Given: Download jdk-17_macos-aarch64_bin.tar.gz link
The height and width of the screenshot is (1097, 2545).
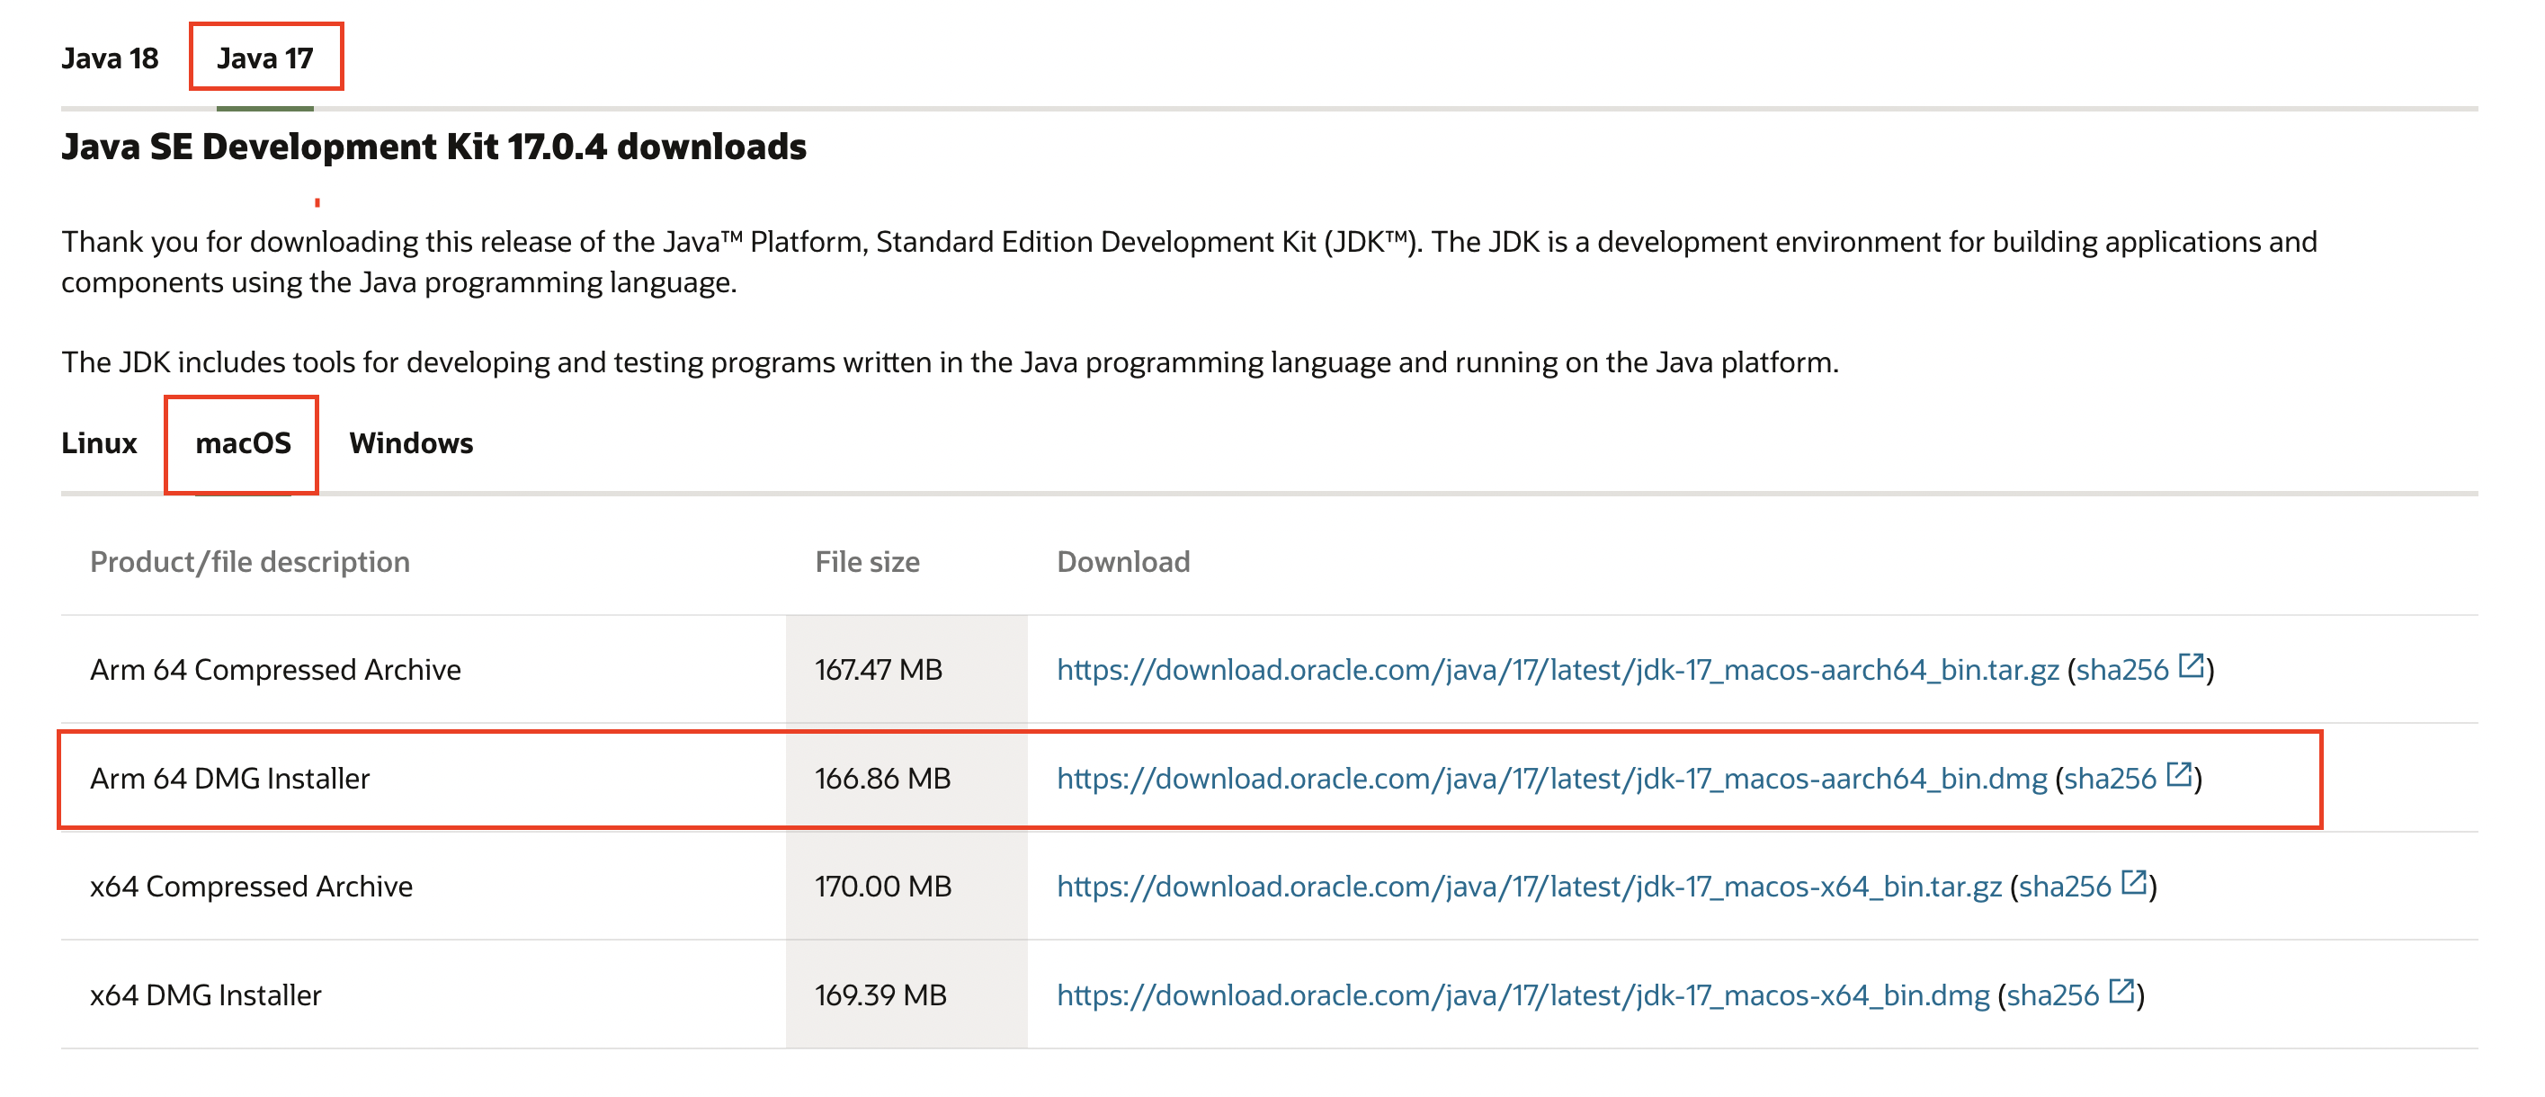Looking at the screenshot, I should pyautogui.click(x=1557, y=671).
